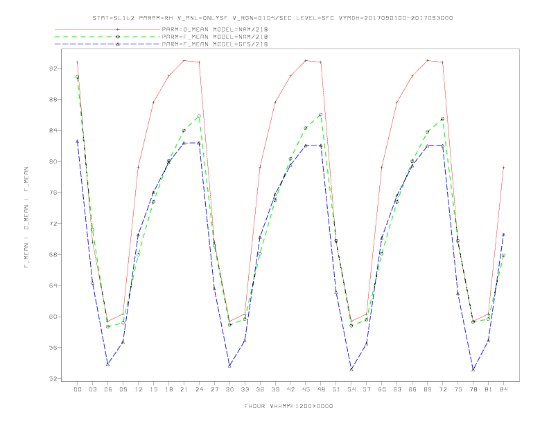Click y-axis tick value 80
The image size is (549, 424).
coord(53,161)
